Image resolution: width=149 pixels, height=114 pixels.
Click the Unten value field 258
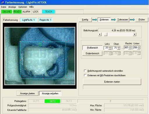(135, 47)
